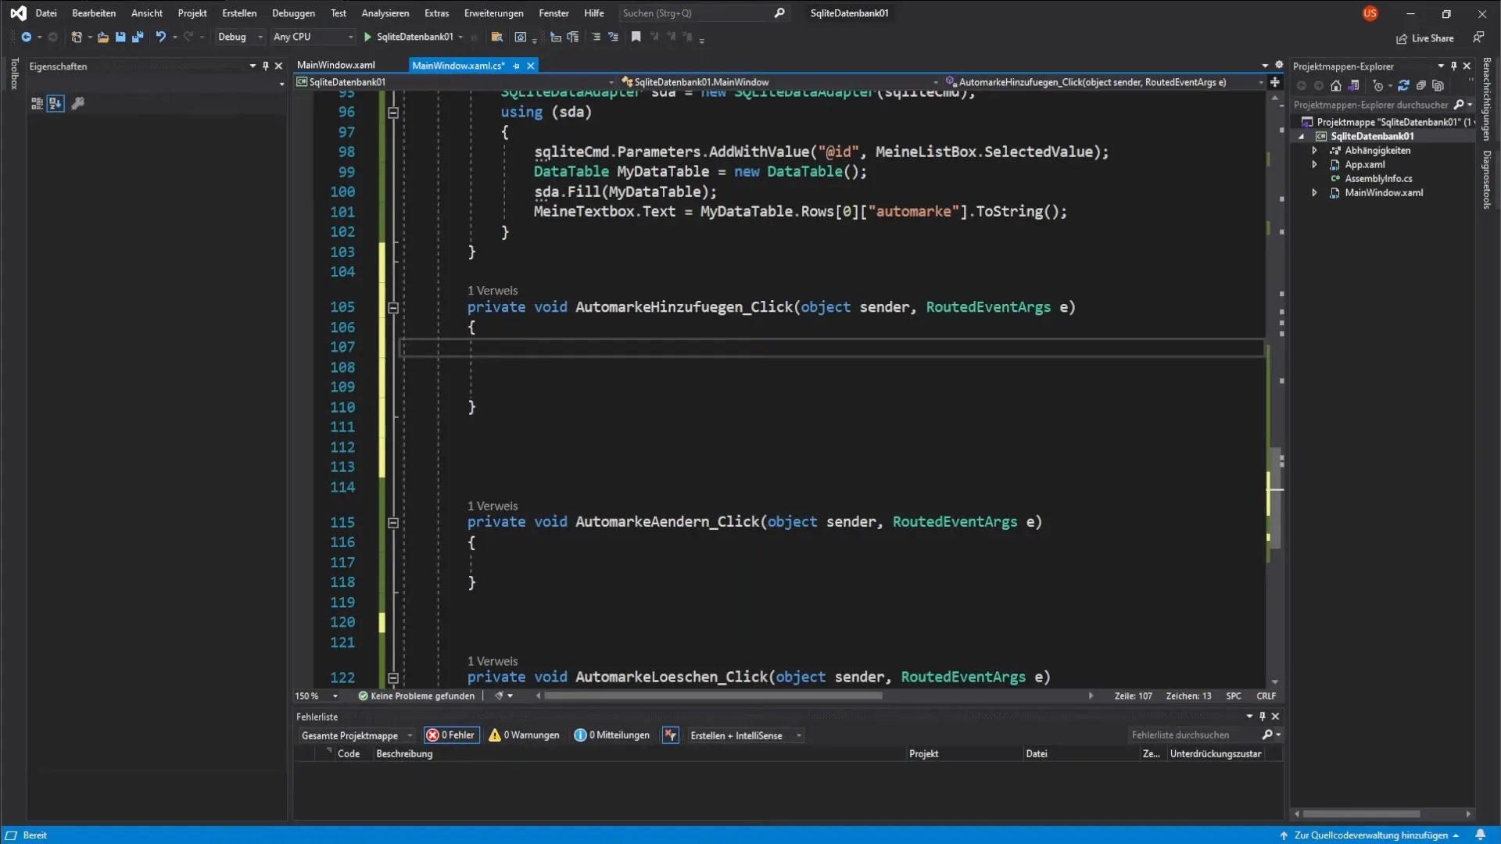Open the Toolbox side tab
The image size is (1501, 844).
pyautogui.click(x=14, y=73)
